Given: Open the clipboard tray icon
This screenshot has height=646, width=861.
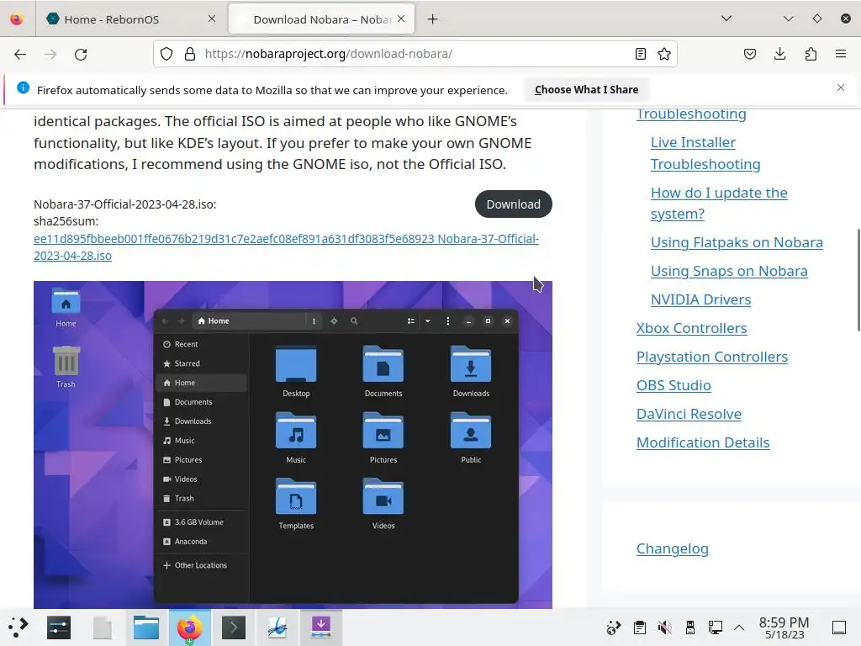Looking at the screenshot, I should click(x=639, y=627).
